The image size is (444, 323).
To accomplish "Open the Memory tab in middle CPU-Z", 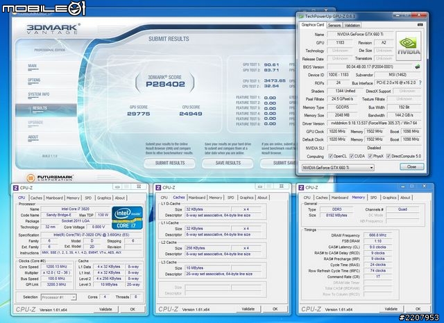I will coord(216,198).
